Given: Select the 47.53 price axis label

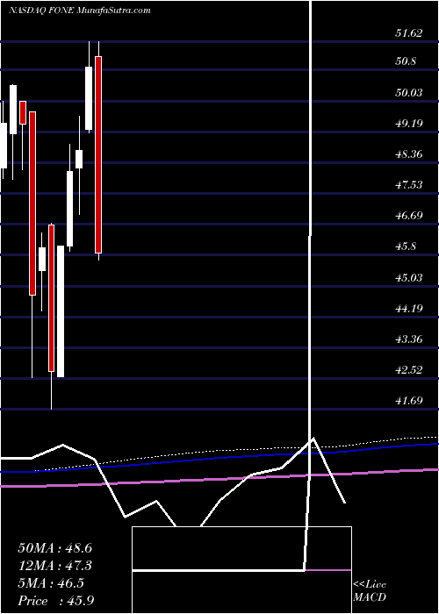Looking at the screenshot, I should tap(408, 185).
